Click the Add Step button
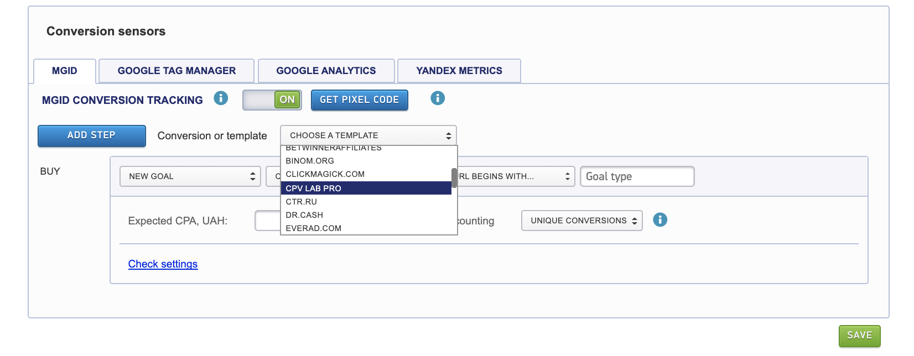 92,135
